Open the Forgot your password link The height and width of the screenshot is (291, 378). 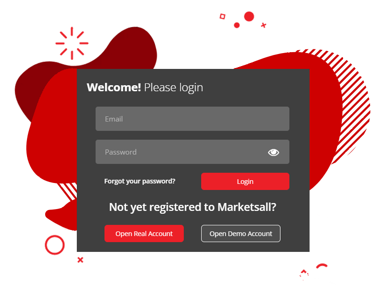140,181
